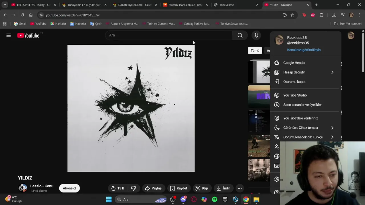
Task: Open Satın alınanlar ve üyelikler
Action: click(306, 105)
